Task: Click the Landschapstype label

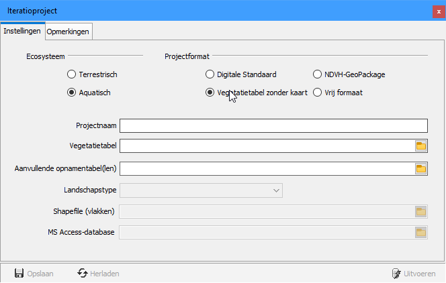Action: pyautogui.click(x=90, y=190)
